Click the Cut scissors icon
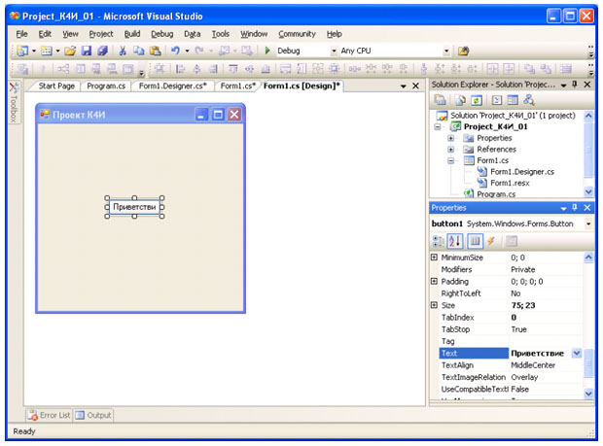The height and width of the screenshot is (446, 603). (x=123, y=51)
